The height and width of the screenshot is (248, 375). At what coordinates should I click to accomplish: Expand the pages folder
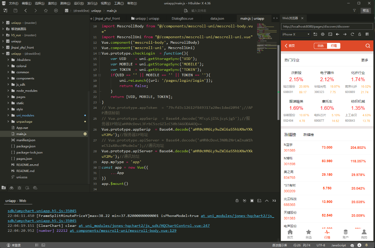coord(8,97)
